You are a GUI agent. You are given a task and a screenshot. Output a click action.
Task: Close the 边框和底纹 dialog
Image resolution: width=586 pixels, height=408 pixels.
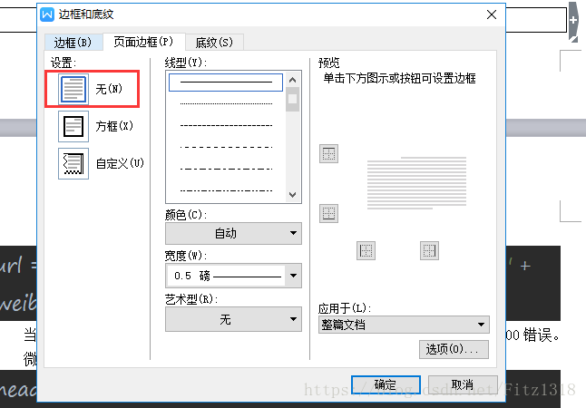[x=492, y=15]
